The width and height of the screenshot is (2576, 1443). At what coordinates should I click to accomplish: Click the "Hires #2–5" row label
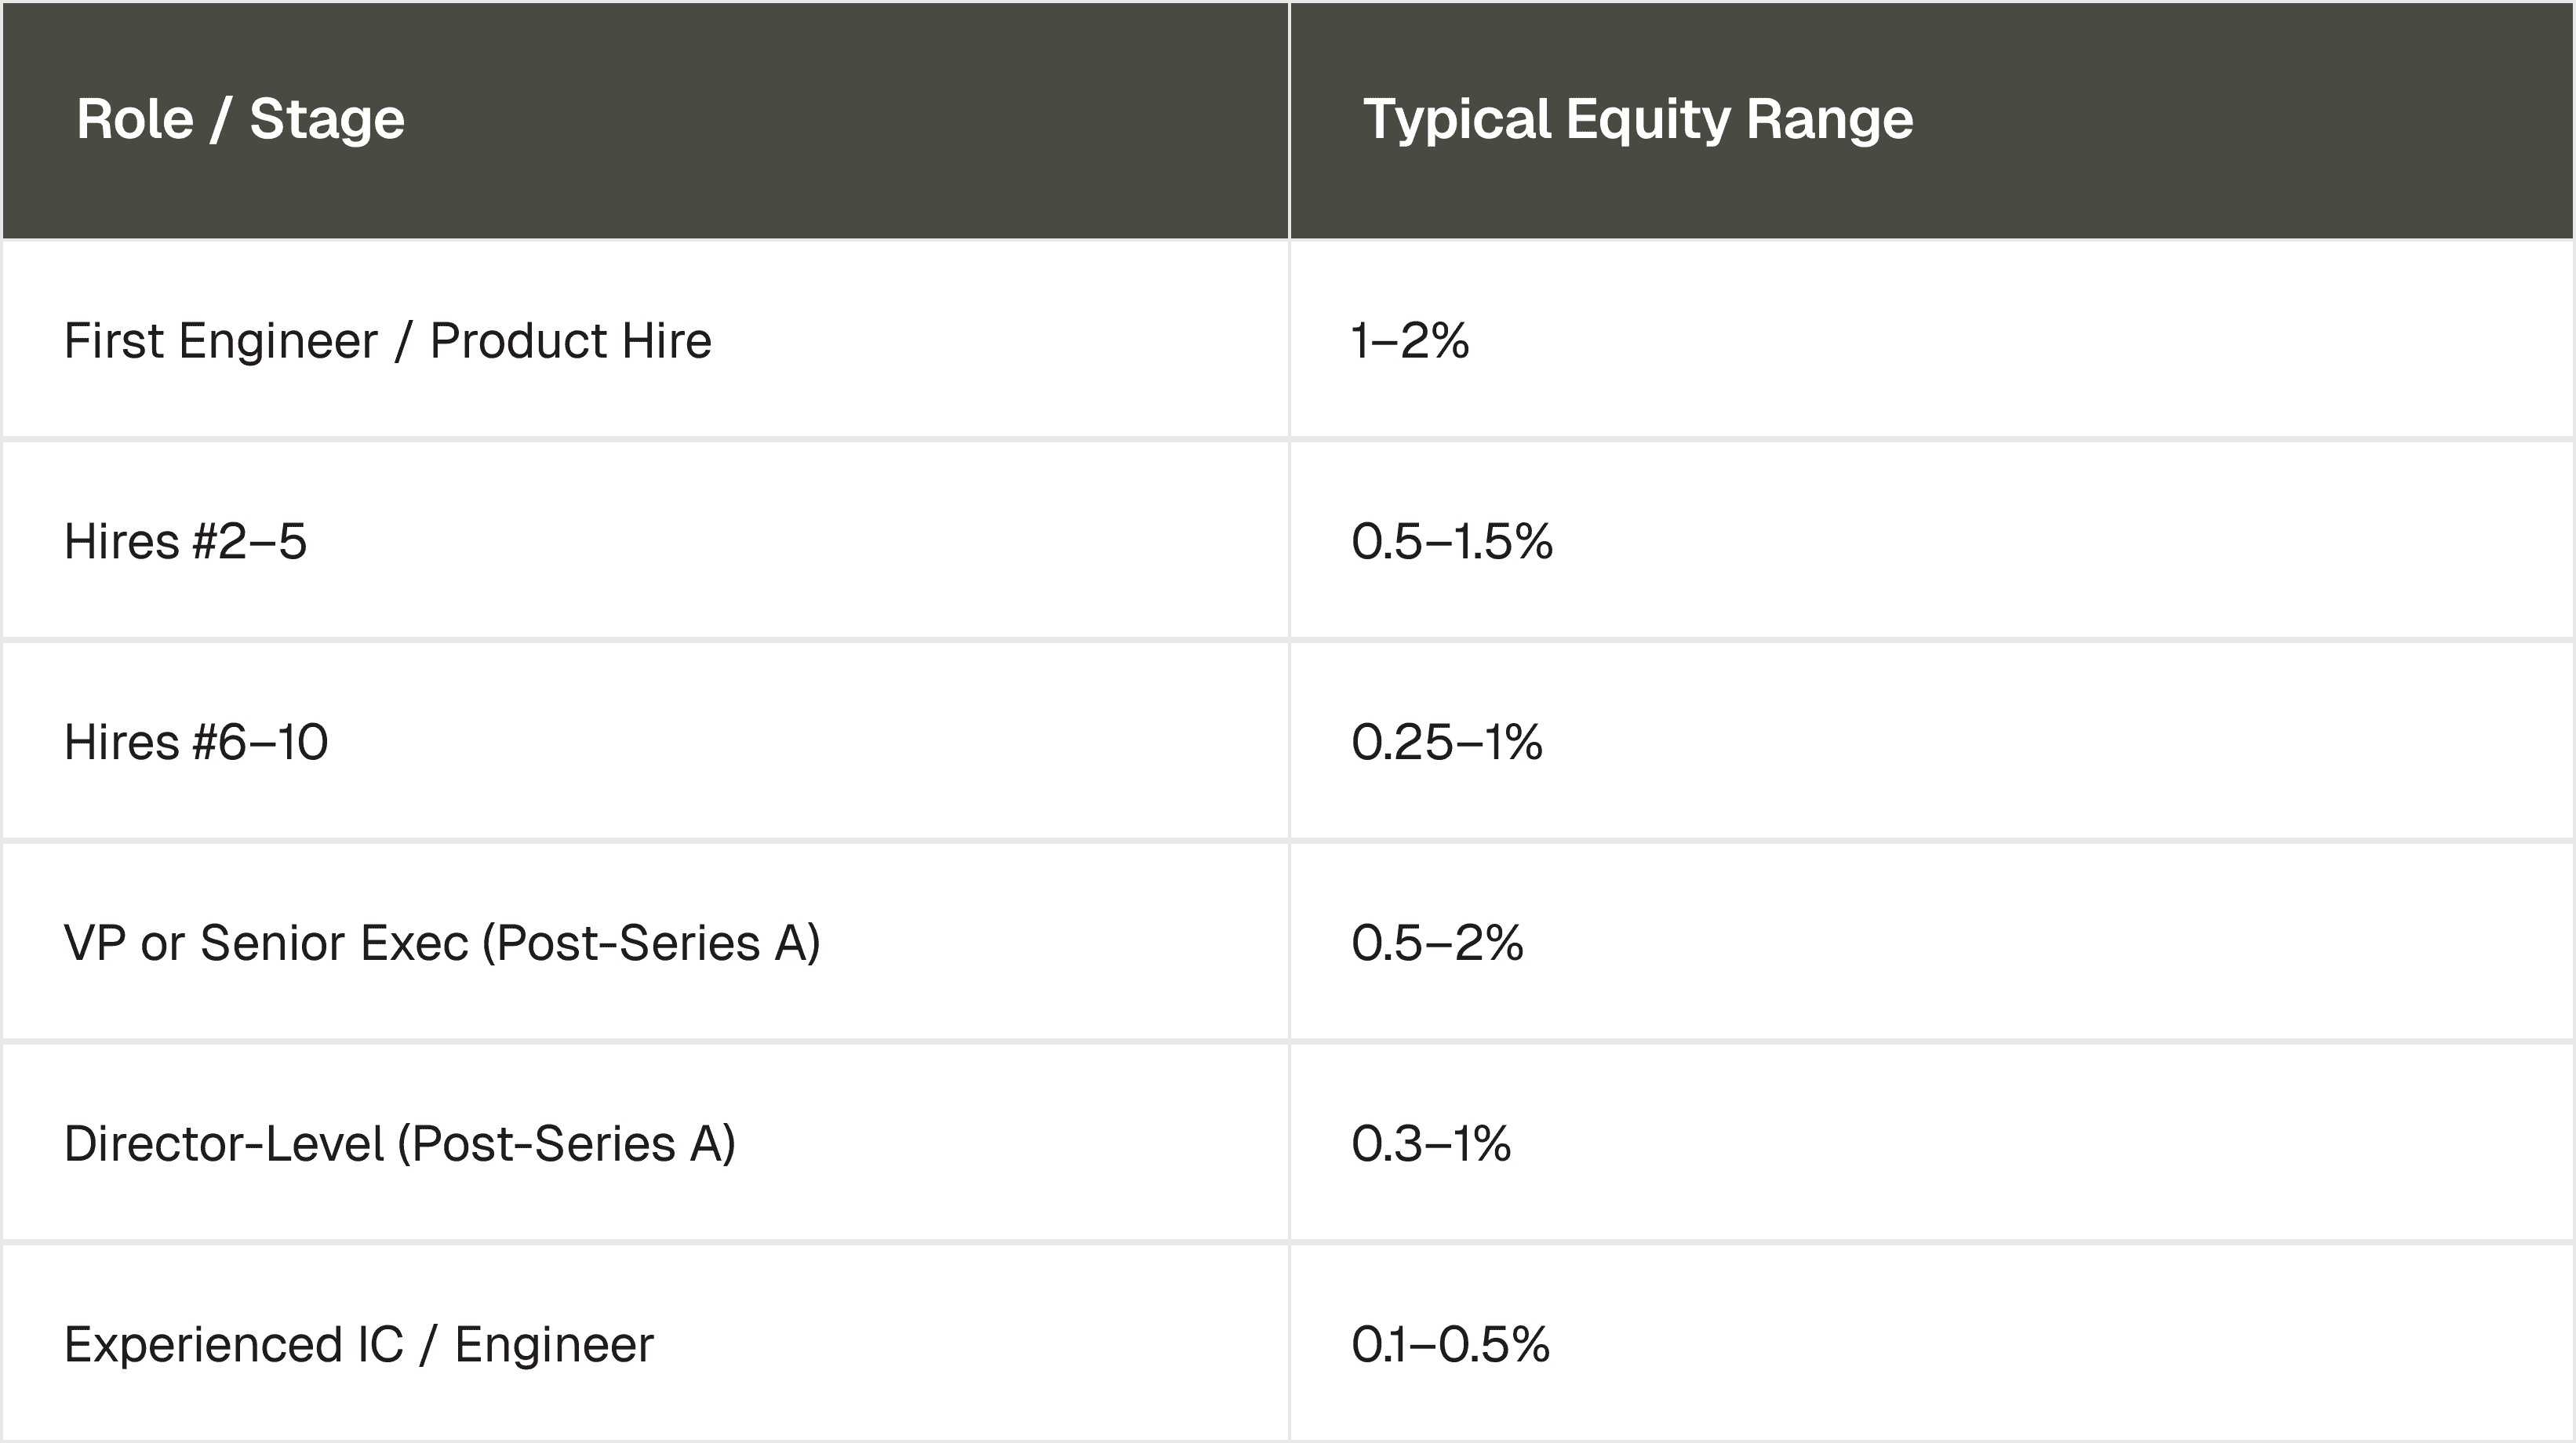point(185,542)
